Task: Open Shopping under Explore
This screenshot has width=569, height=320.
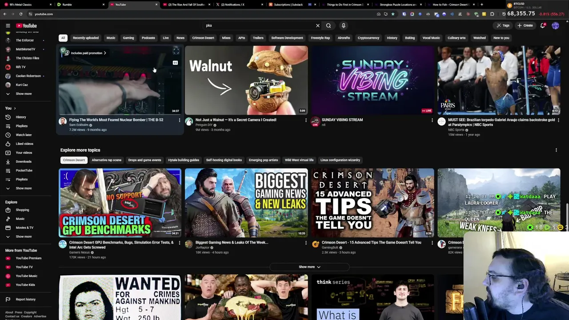Action: point(22,210)
